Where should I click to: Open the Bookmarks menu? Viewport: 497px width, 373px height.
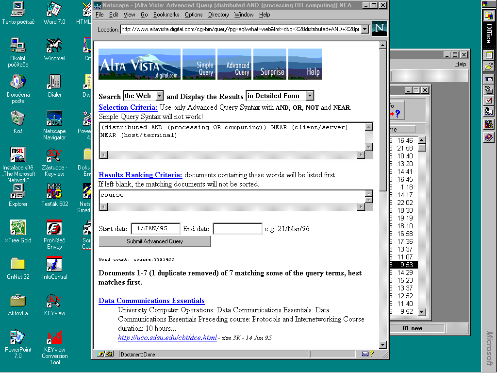(x=166, y=15)
